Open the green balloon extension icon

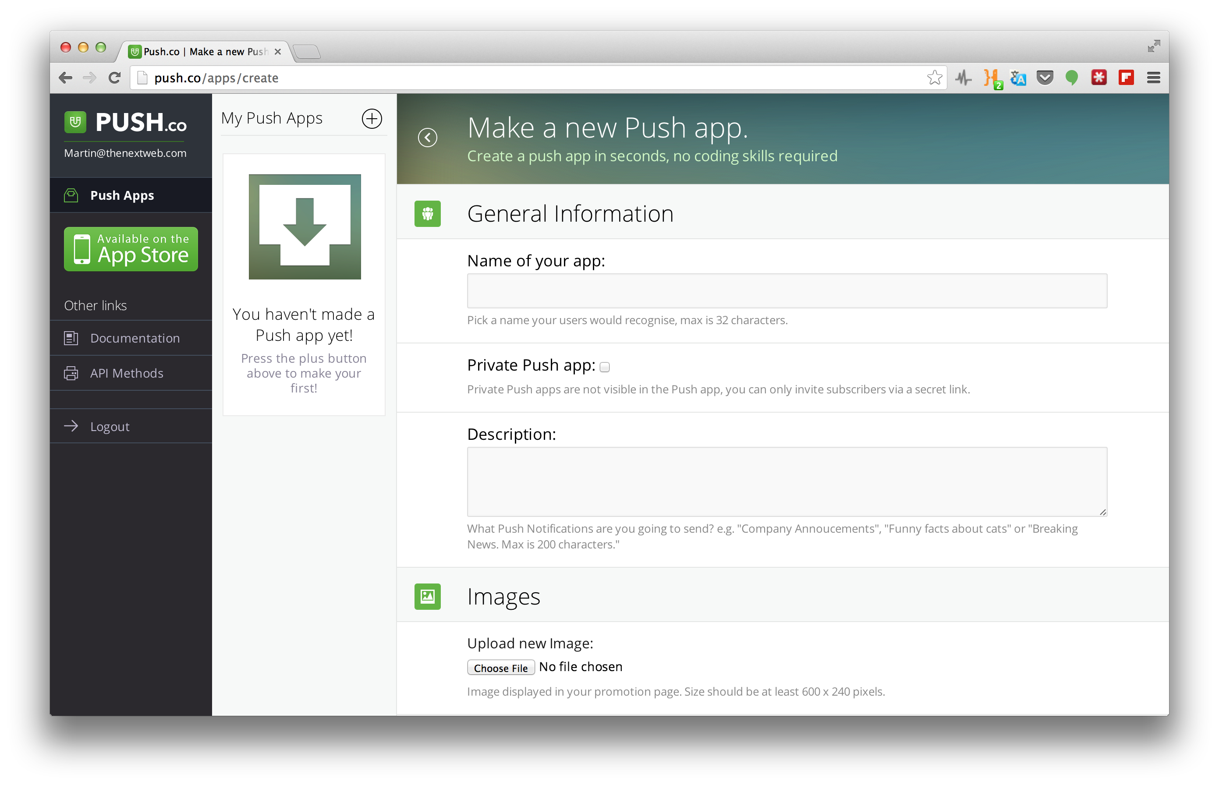tap(1072, 78)
